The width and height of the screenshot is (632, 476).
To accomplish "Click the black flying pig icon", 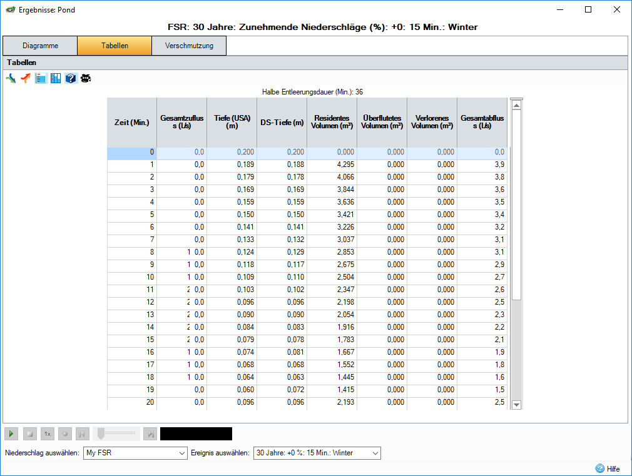I will [86, 78].
